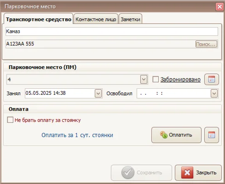Open the Освободил date-time dropdown arrow

tap(214, 93)
